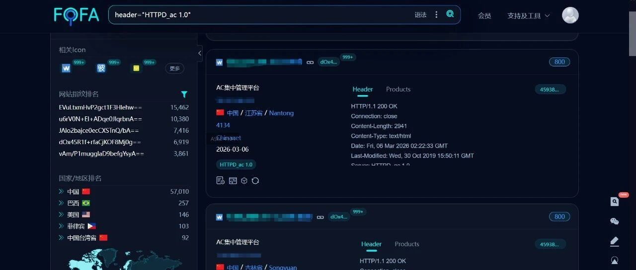Open the user avatar menu
The image size is (636, 270).
coord(570,15)
